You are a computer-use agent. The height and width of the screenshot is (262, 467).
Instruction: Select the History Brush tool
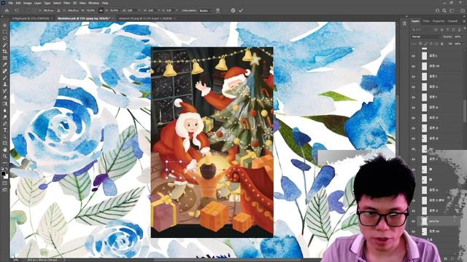tap(5, 90)
